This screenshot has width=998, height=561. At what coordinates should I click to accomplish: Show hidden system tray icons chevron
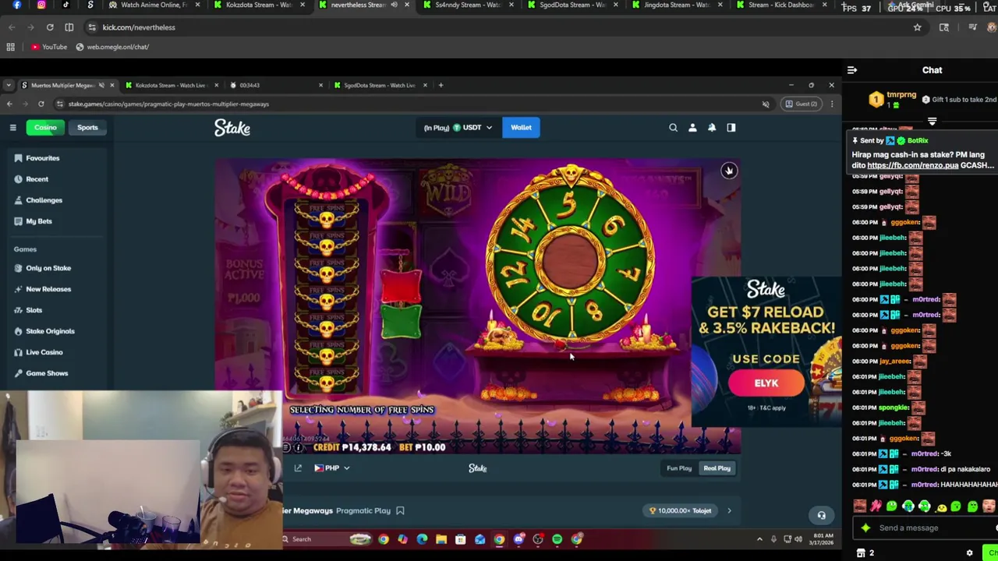click(759, 539)
